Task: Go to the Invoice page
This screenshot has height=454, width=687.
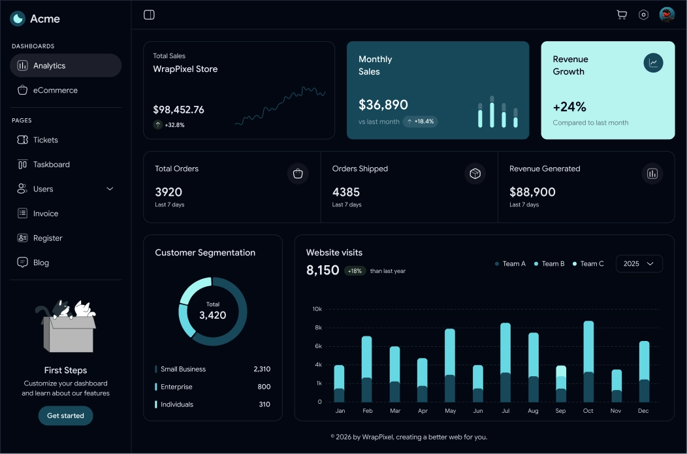Action: click(x=66, y=214)
